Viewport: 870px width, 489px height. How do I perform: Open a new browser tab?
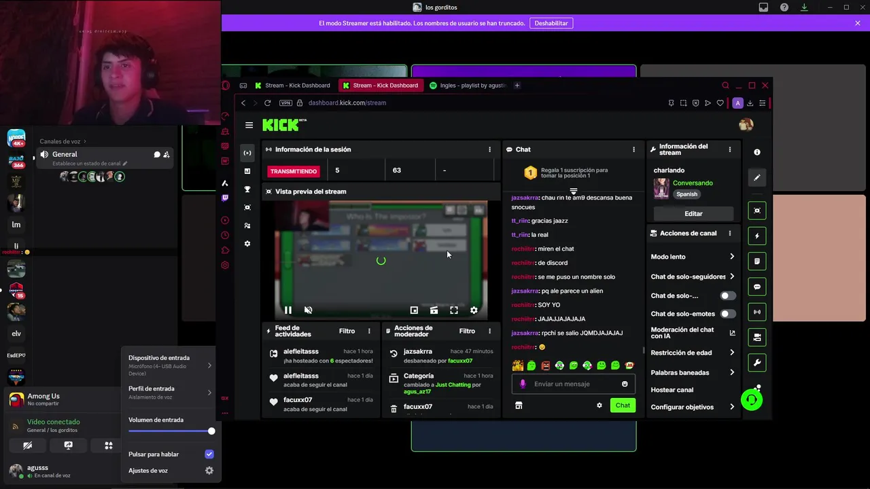[x=517, y=86]
